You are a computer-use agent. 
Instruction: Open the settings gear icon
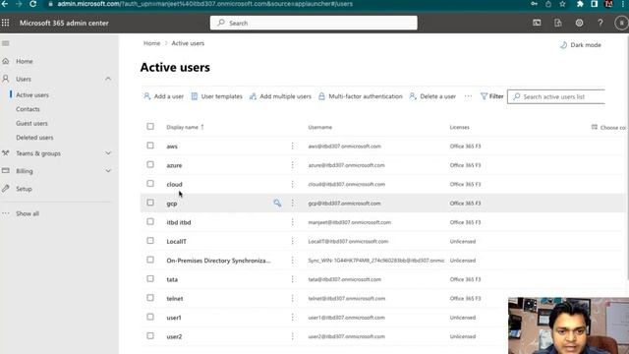(579, 23)
